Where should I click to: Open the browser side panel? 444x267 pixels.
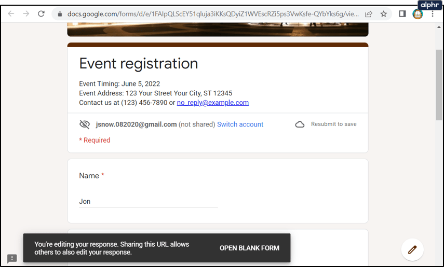pos(402,14)
